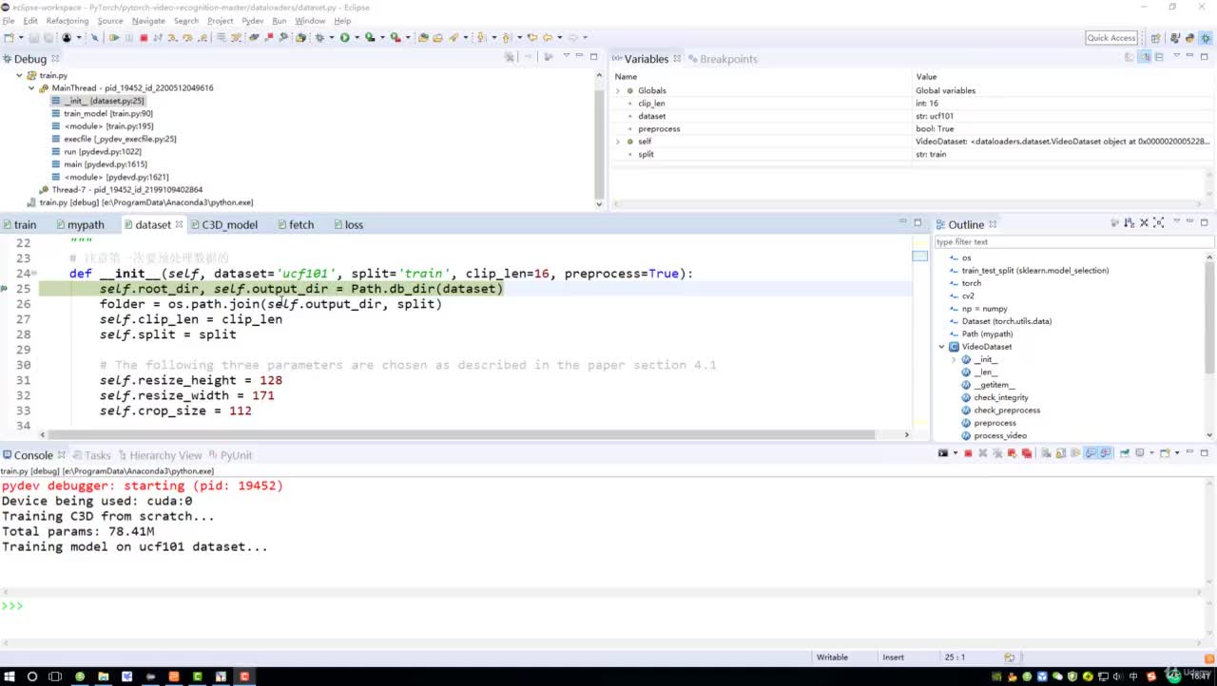Click the Cortana search circle on taskbar
This screenshot has height=686, width=1217.
coord(32,676)
